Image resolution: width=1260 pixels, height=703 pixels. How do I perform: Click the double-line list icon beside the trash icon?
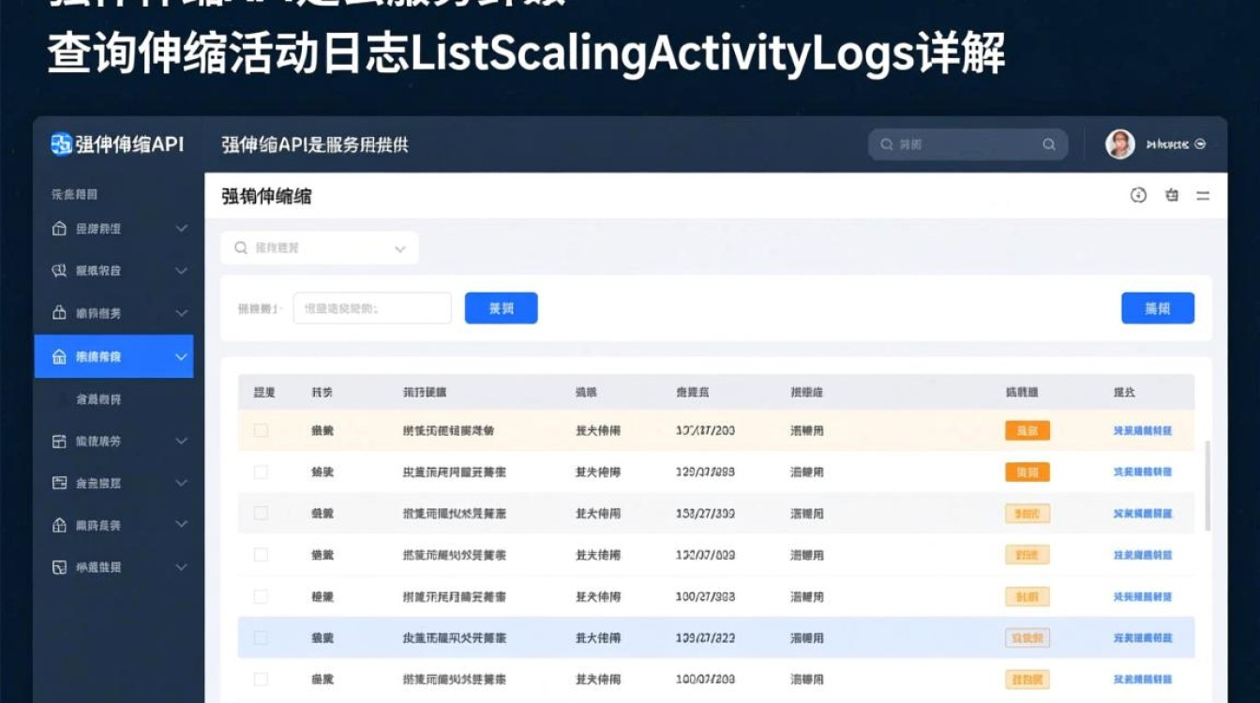[x=1203, y=196]
